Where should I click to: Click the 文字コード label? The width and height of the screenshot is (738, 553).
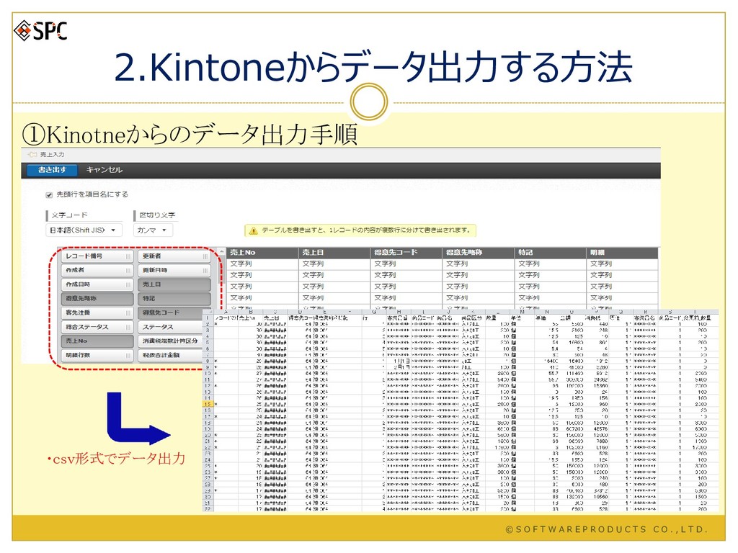pyautogui.click(x=70, y=215)
